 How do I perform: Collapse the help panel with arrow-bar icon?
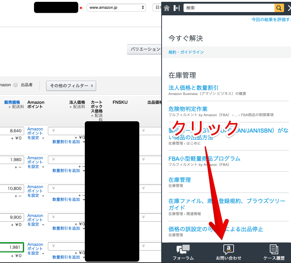point(177,8)
